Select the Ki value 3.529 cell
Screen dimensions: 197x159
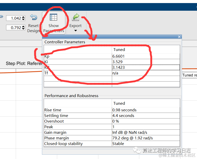coord(146,62)
